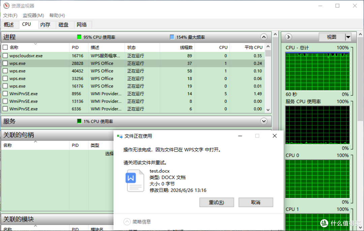The height and width of the screenshot is (231, 364).
Task: Close the 文件正在使用 dialog
Action: click(x=275, y=136)
